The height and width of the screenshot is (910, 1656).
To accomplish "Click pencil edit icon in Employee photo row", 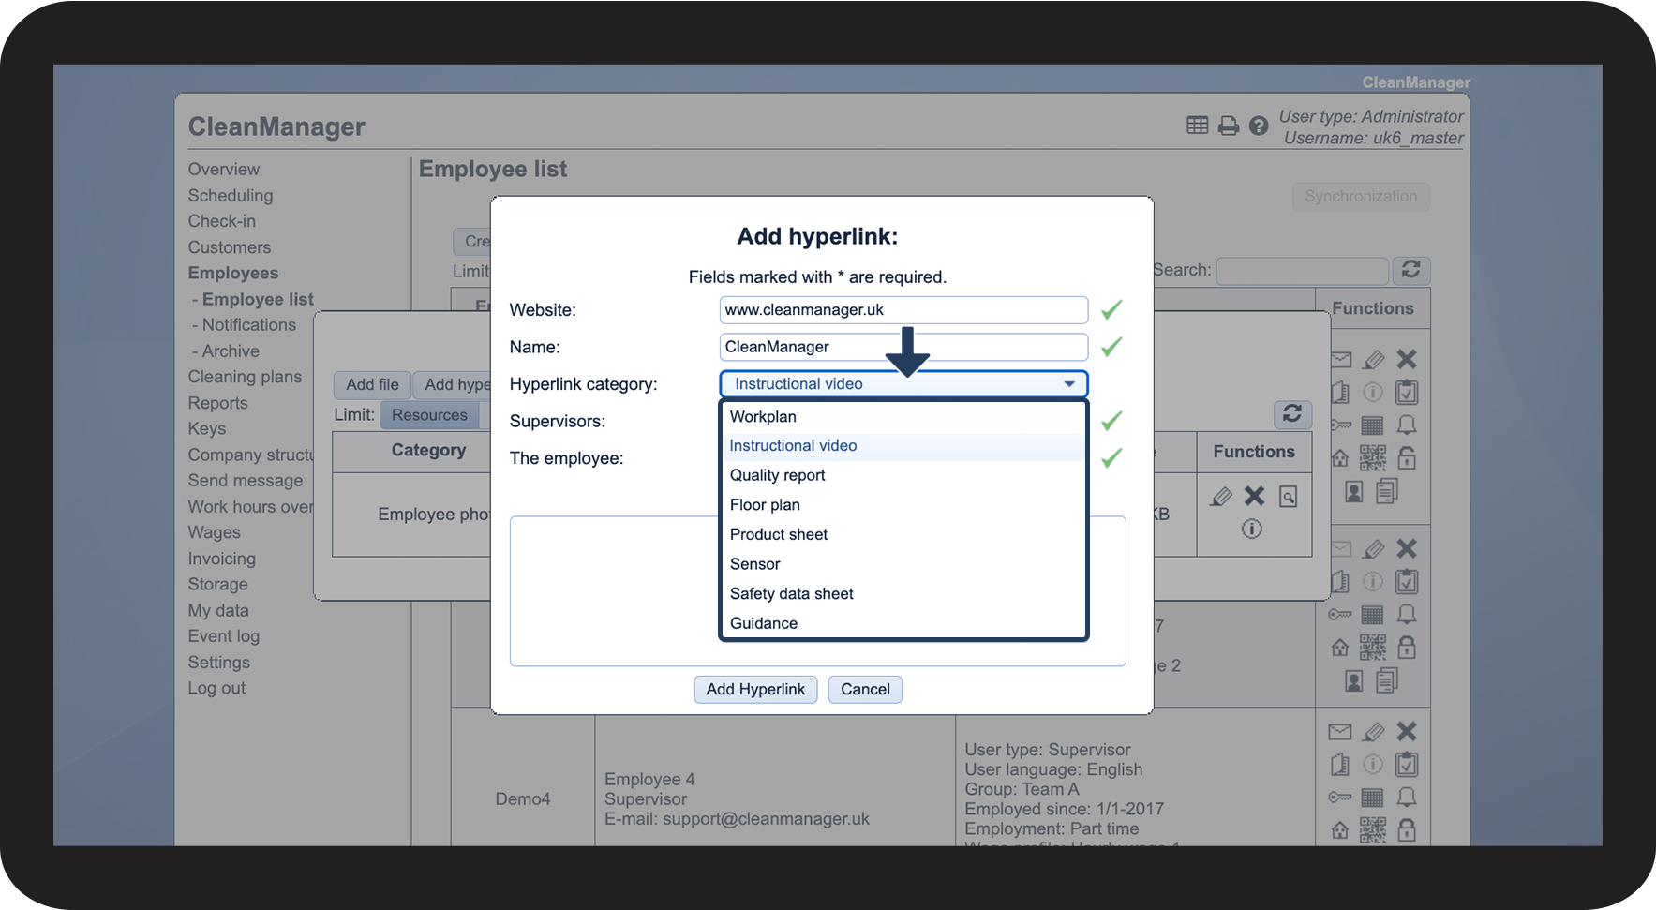I will [1220, 496].
